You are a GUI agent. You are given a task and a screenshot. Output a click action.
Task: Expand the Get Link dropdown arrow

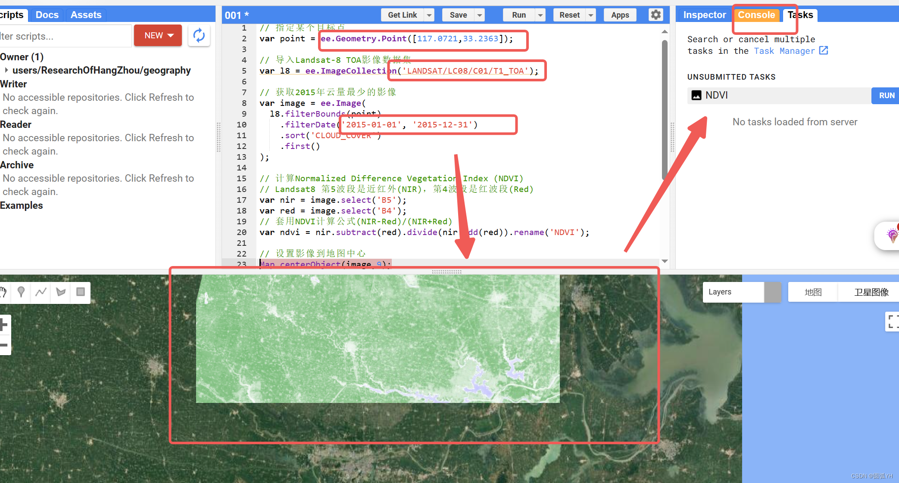tap(429, 15)
